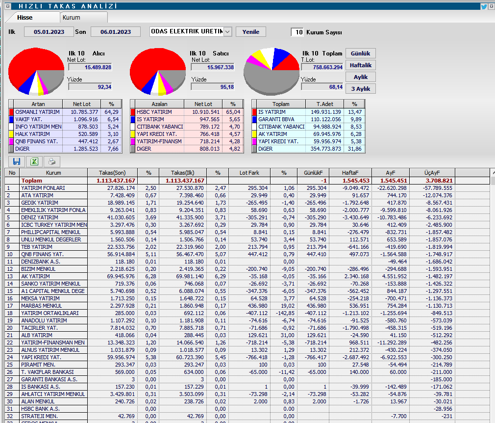
Task: Sort main table by GünlükF header
Action: coord(313,173)
